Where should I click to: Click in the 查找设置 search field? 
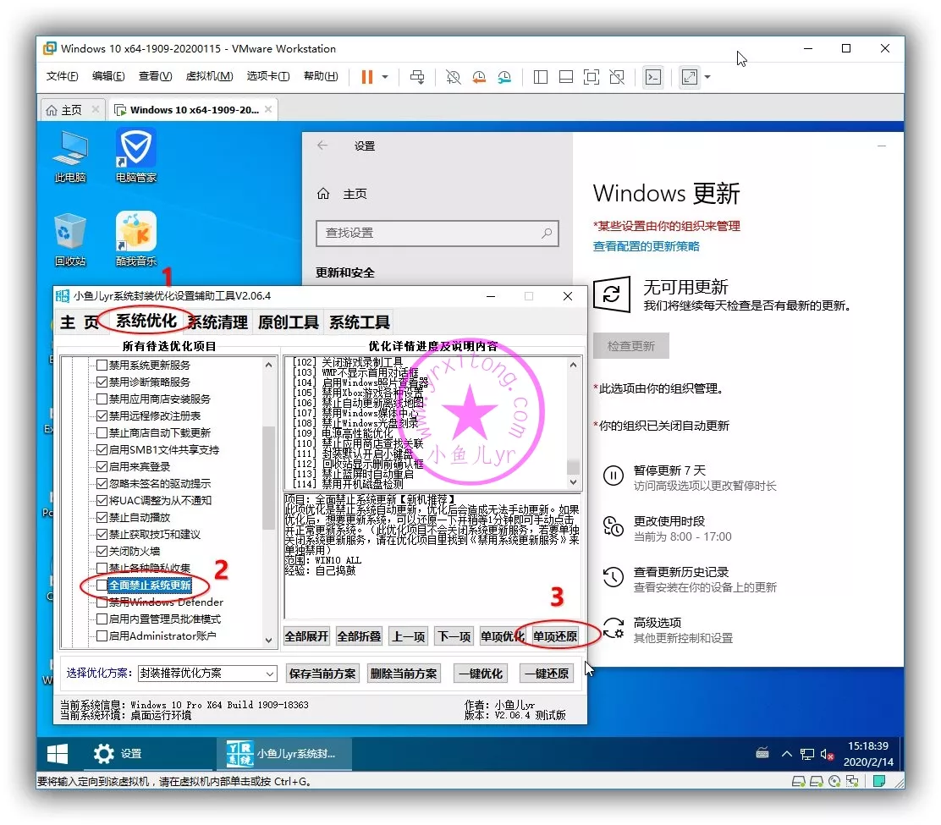pos(427,233)
